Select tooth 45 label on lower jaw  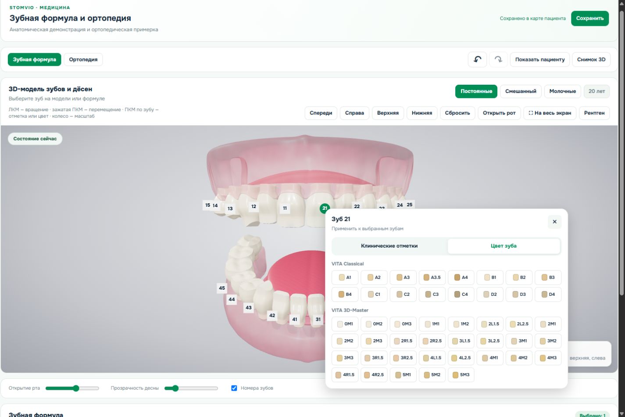(x=222, y=288)
